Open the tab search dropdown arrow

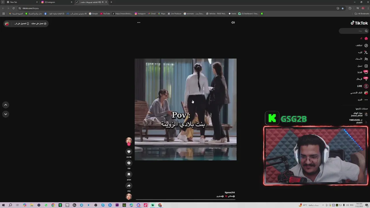[2, 2]
